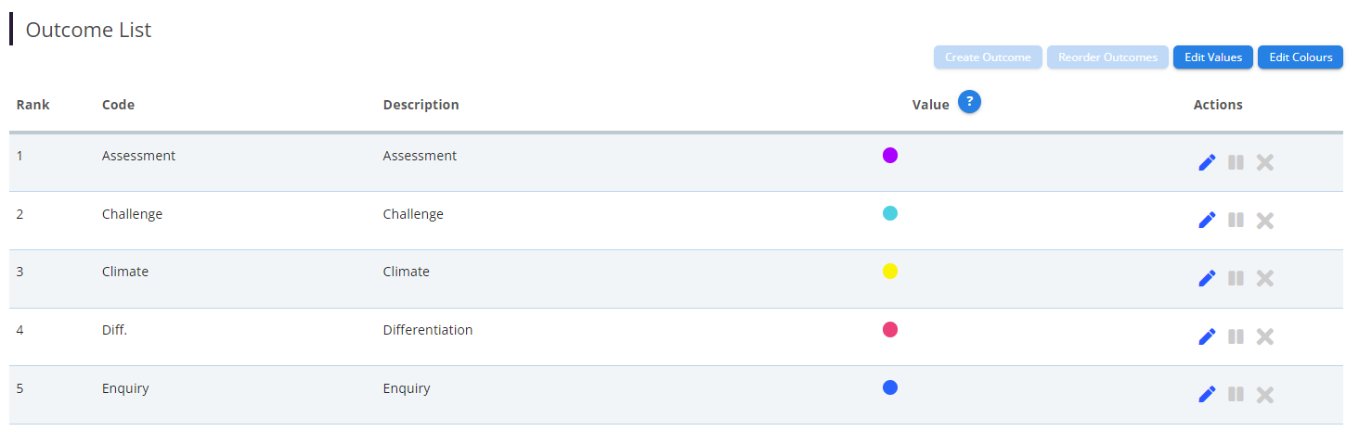Select the yellow Climate colour dot
This screenshot has width=1372, height=431.
point(889,272)
